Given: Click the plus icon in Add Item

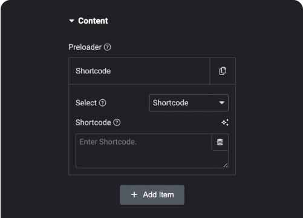Looking at the screenshot, I should 134,194.
